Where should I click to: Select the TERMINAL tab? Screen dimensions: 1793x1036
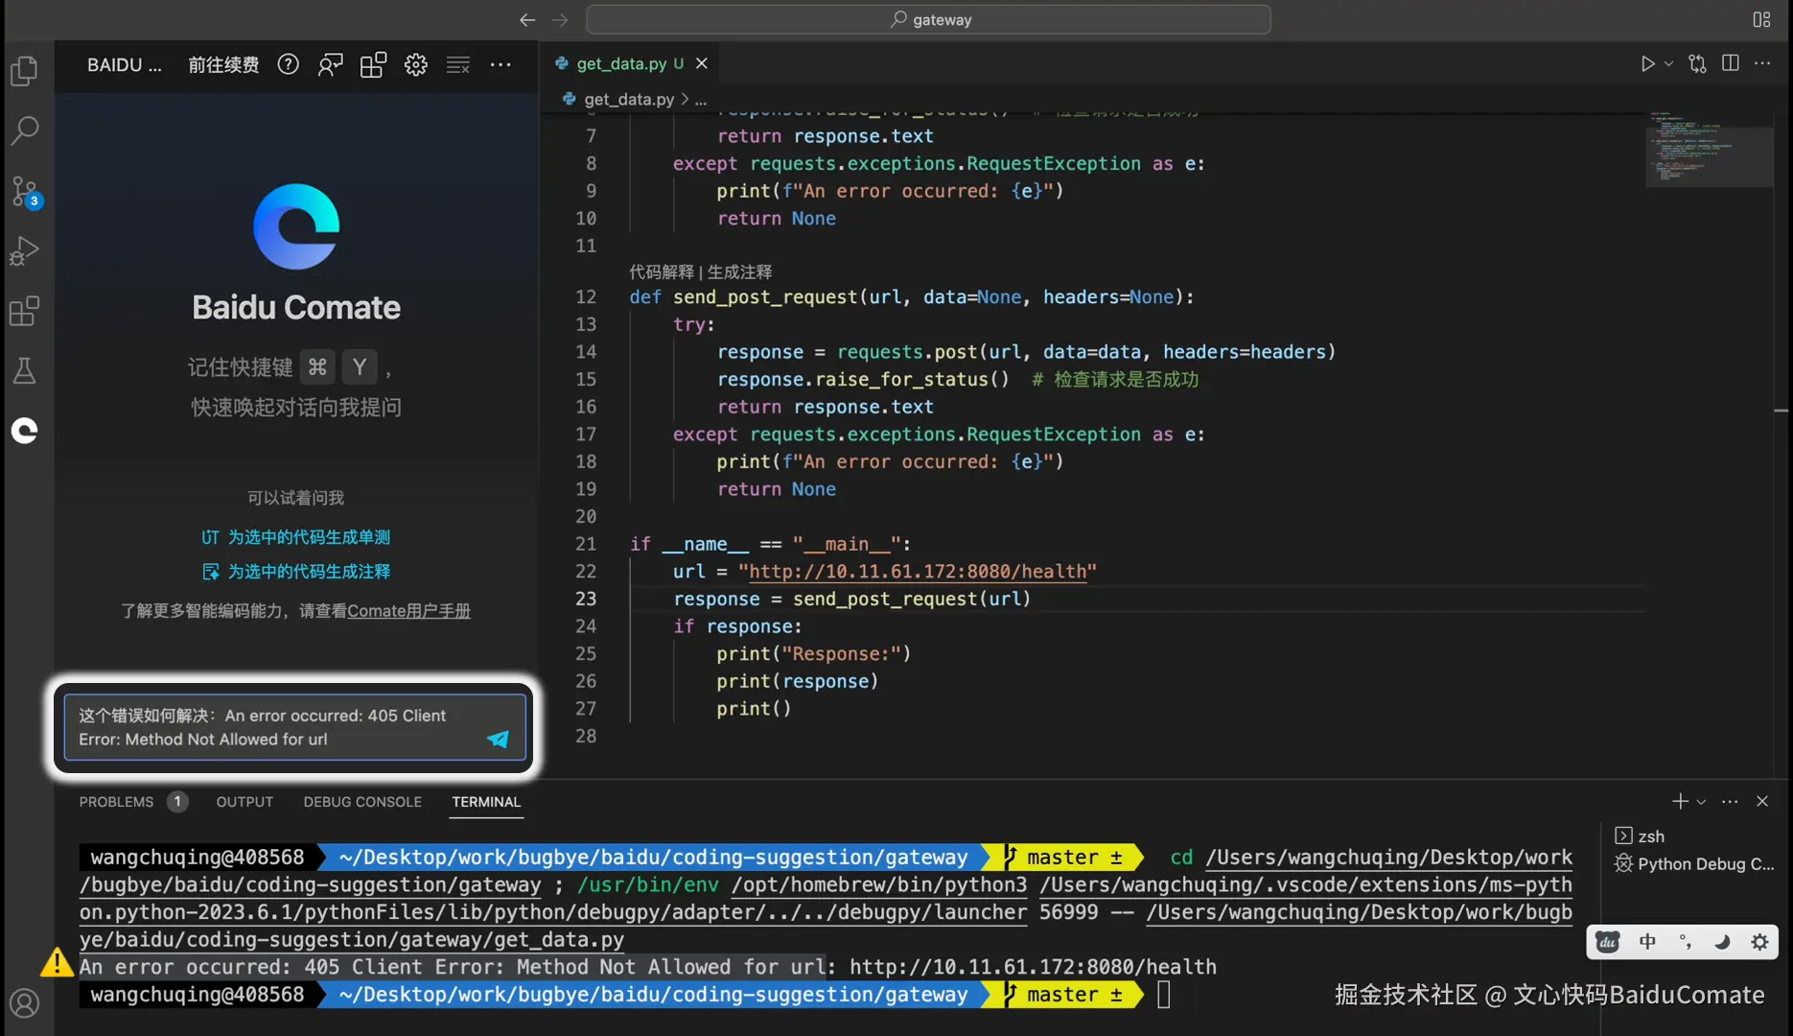486,802
